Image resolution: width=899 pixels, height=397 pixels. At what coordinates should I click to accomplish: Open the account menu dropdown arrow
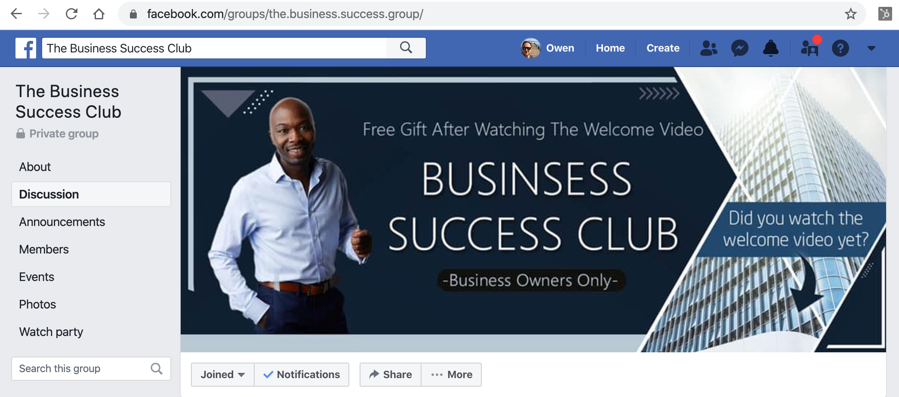point(871,48)
